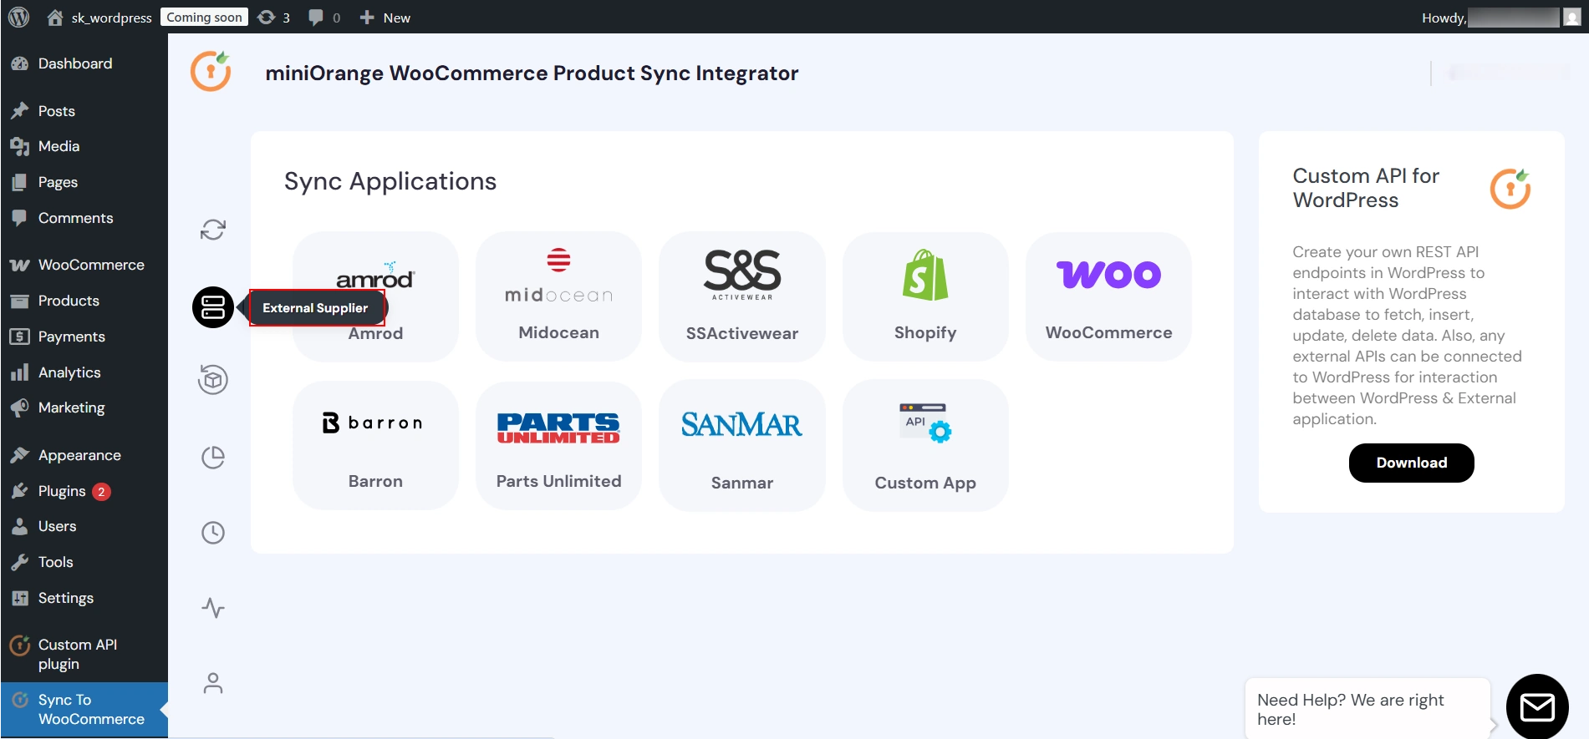Select the WooCommerce application card
The image size is (1589, 739).
click(x=1108, y=296)
